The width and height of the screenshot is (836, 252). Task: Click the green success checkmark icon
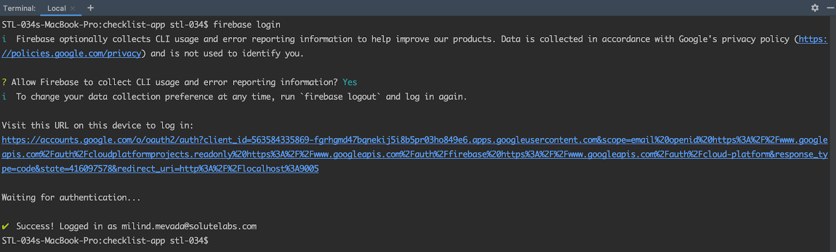(x=5, y=226)
